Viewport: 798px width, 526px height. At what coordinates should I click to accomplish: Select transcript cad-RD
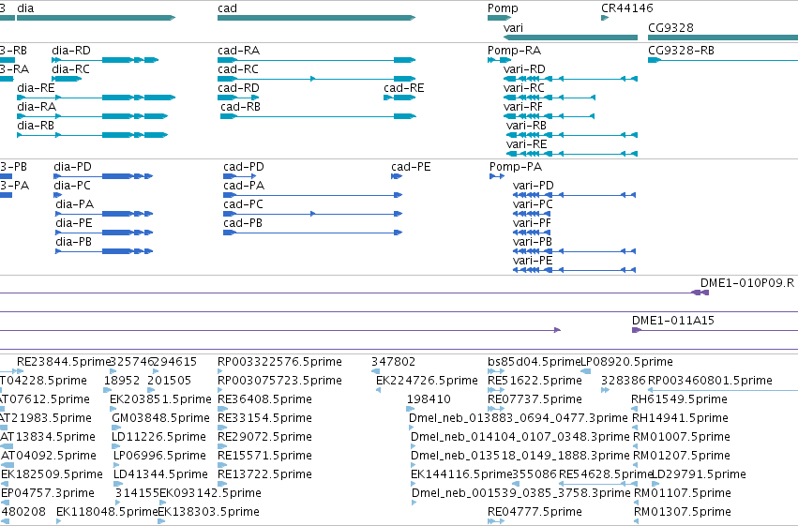(238, 98)
